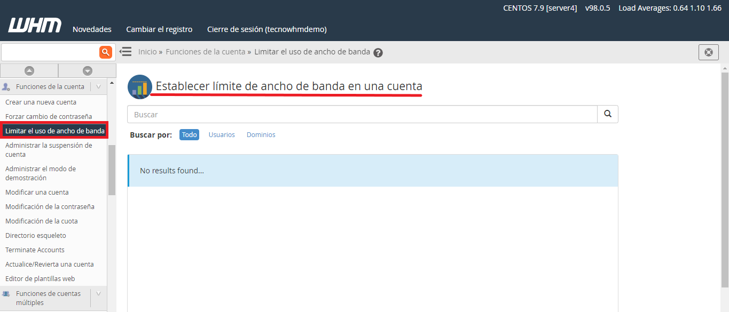Screen dimensions: 729x312
Task: Click the lifebuoy support icon
Action: coord(708,52)
